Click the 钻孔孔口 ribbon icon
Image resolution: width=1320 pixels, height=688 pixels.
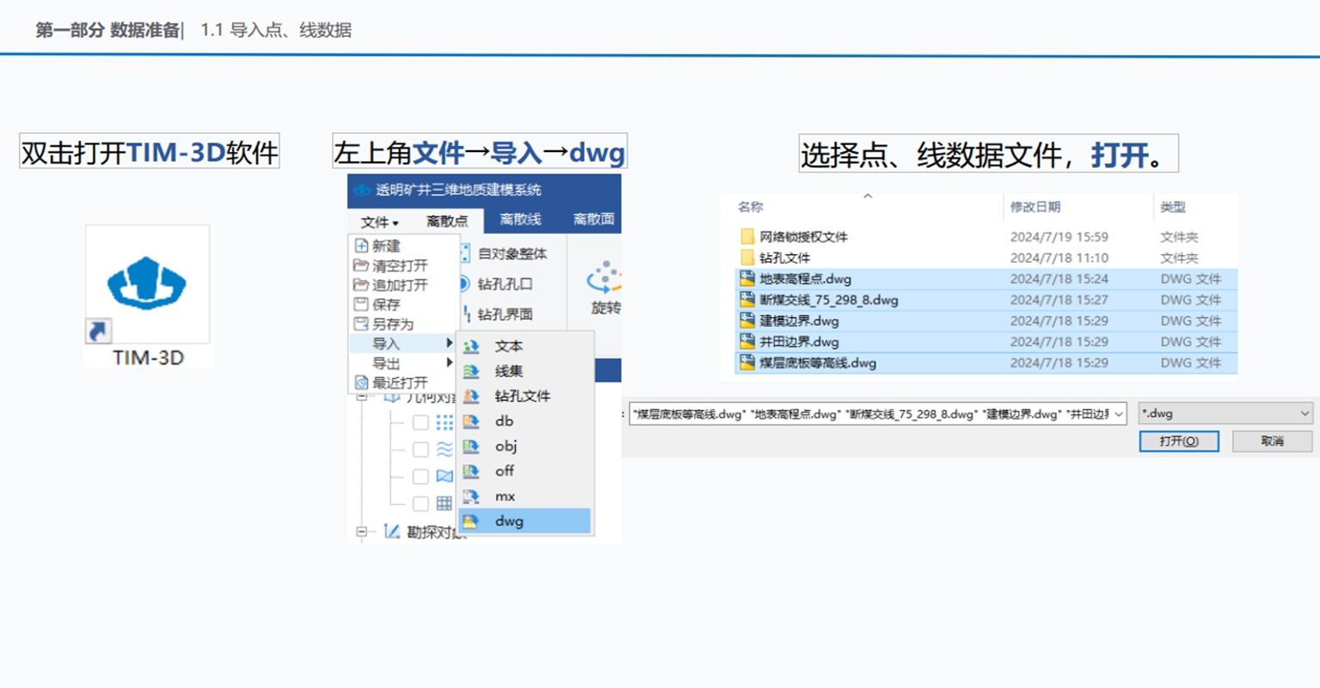click(x=464, y=284)
